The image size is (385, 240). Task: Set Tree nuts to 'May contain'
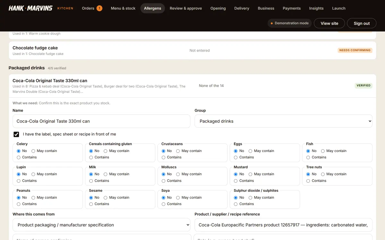tap(323, 174)
